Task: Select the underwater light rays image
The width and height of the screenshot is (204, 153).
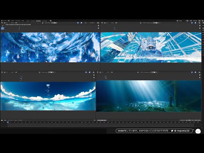Action: point(149,96)
